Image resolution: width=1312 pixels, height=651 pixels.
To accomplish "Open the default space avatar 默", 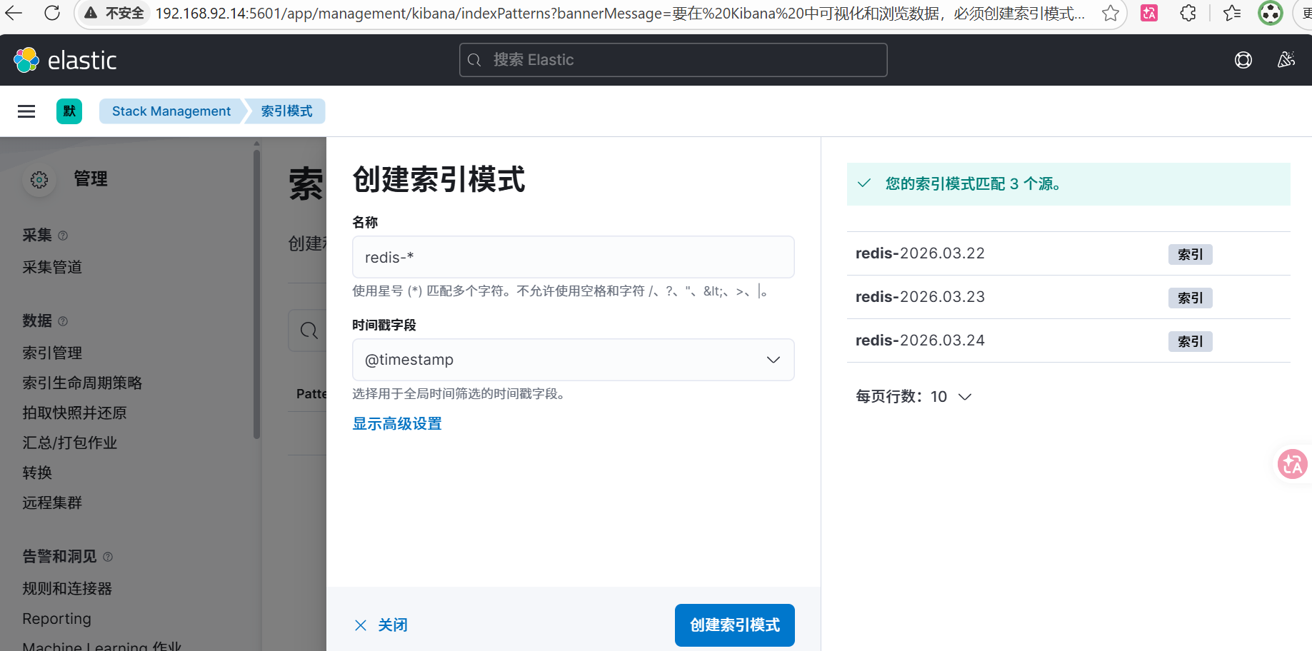I will pyautogui.click(x=69, y=111).
